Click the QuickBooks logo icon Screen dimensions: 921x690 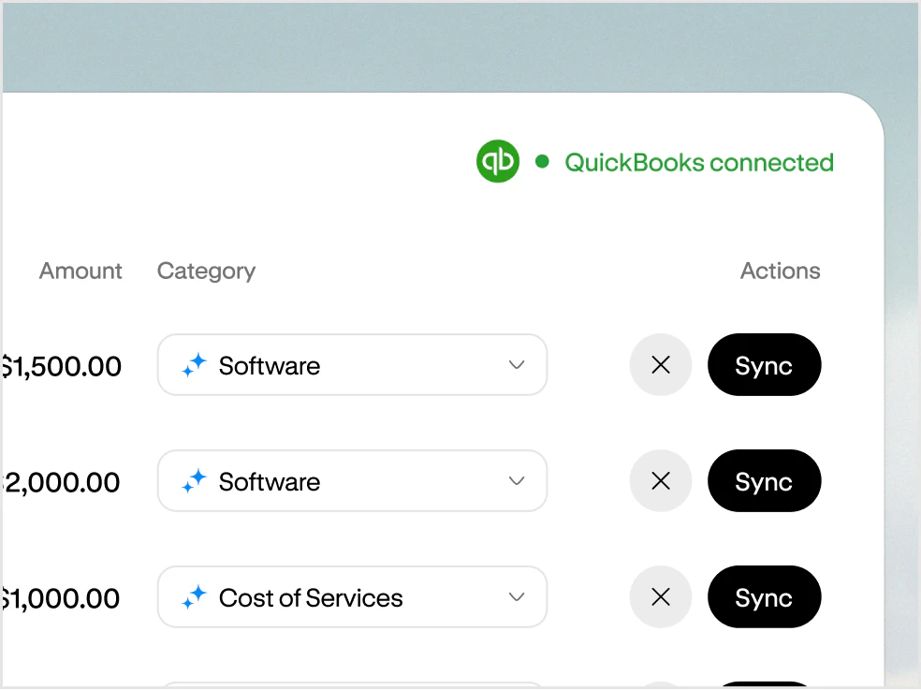(x=498, y=161)
